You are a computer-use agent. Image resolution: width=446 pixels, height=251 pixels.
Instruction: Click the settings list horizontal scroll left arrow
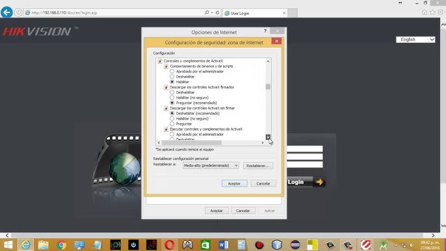(159, 142)
